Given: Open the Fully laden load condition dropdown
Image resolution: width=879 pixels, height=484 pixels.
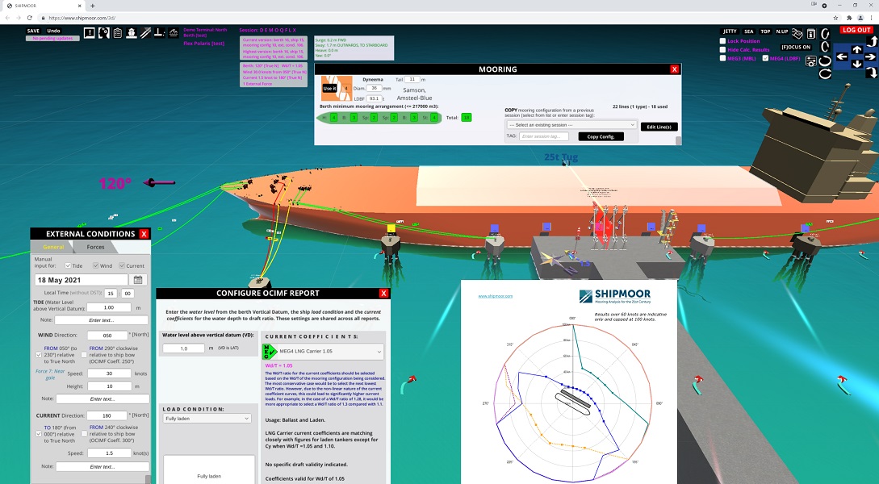Looking at the screenshot, I should [207, 419].
